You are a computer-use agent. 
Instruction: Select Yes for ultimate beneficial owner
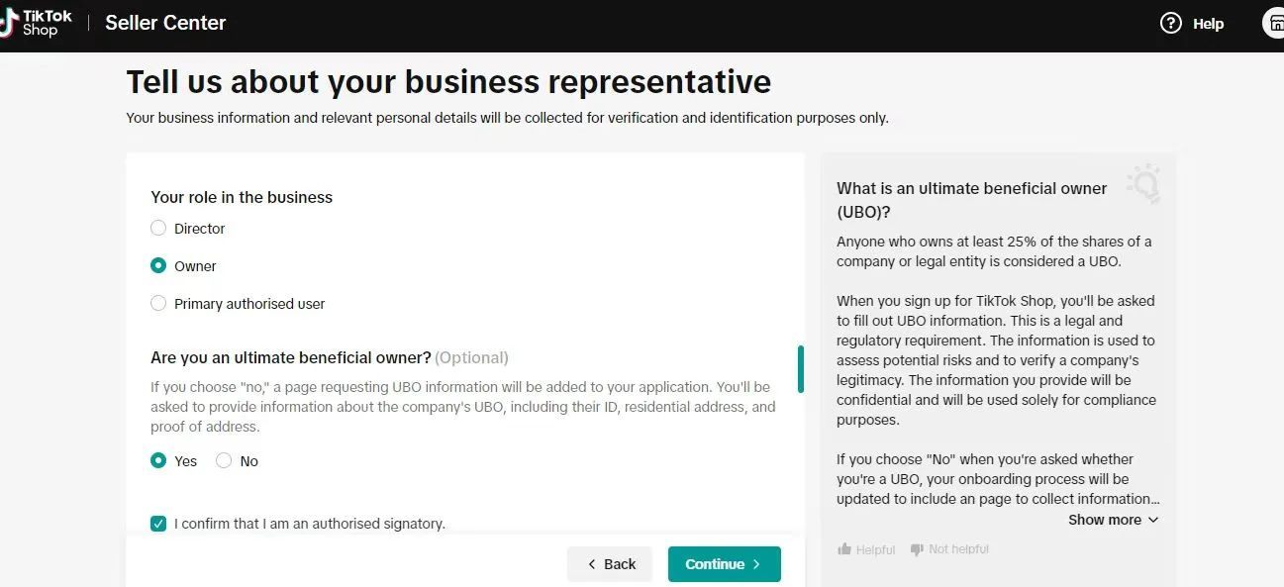point(158,461)
